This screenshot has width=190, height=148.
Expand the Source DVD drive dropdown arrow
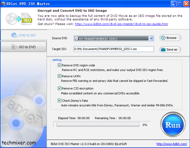coord(151,38)
